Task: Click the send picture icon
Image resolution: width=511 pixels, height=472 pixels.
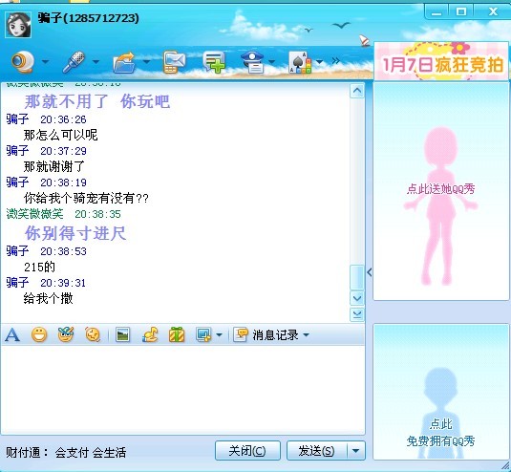Action: [x=122, y=334]
